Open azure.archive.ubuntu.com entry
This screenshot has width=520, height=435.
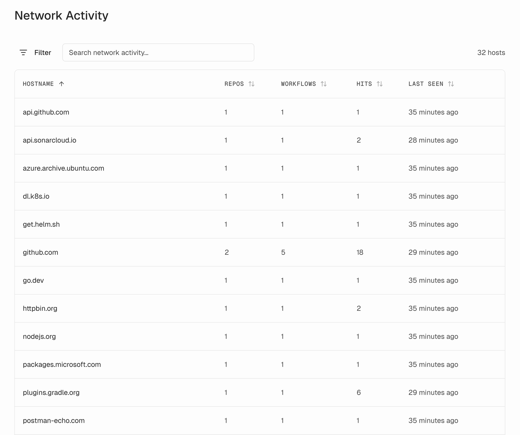(x=63, y=168)
